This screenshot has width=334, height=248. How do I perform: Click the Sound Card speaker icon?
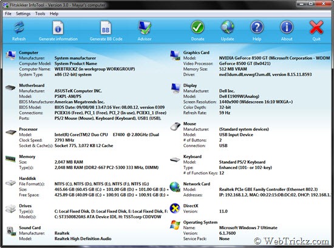tap(11, 231)
